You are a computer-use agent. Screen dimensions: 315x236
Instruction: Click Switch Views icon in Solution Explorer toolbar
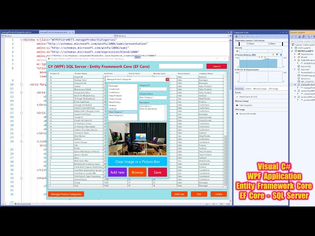(304, 37)
